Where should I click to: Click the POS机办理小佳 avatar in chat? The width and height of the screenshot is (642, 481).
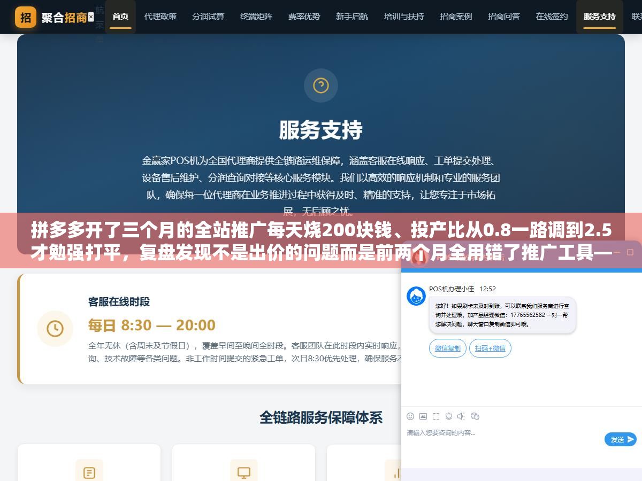click(416, 296)
